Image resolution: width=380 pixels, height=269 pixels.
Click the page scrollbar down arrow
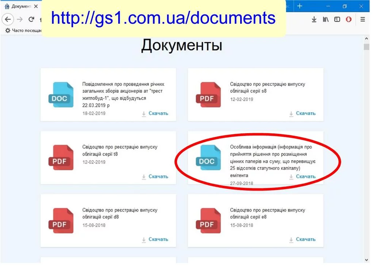(366, 260)
